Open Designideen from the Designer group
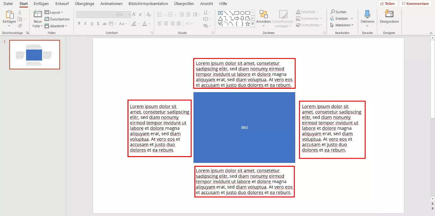This screenshot has width=435, height=216. click(389, 16)
